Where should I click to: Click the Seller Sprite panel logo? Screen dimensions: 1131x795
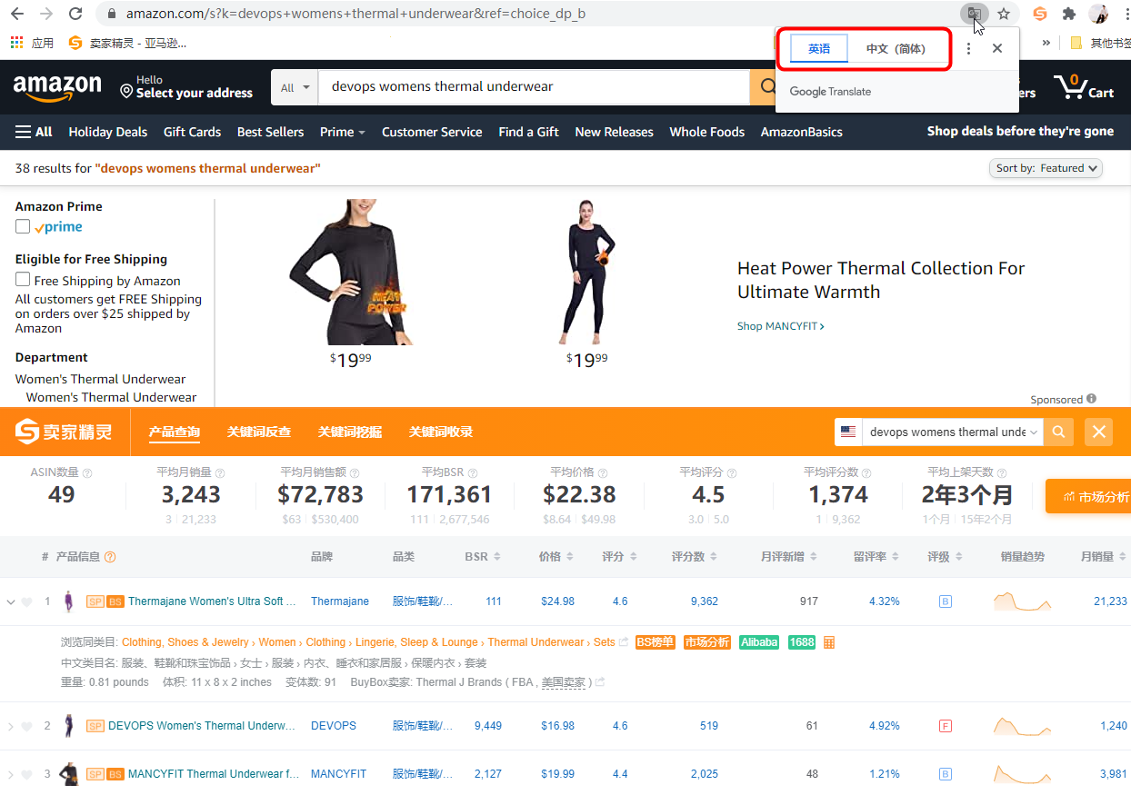[64, 432]
